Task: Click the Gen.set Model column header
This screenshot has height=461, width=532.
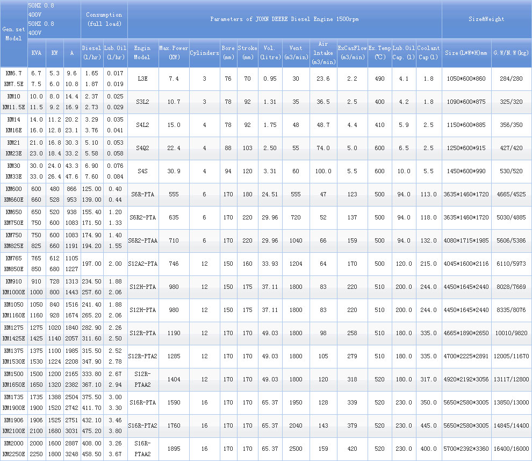Action: (13, 33)
